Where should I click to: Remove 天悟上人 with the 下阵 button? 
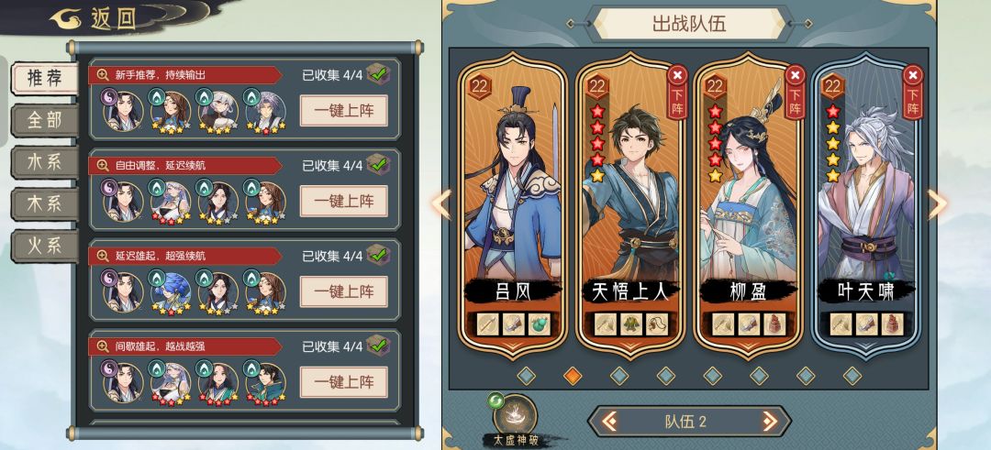pos(677,93)
